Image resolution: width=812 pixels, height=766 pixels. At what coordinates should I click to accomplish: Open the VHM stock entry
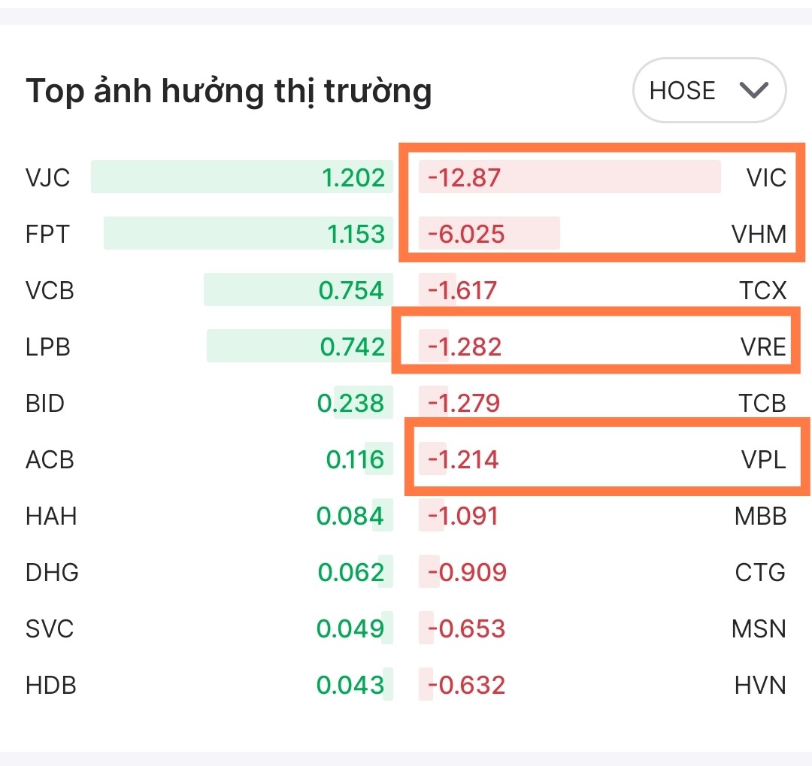(x=759, y=234)
